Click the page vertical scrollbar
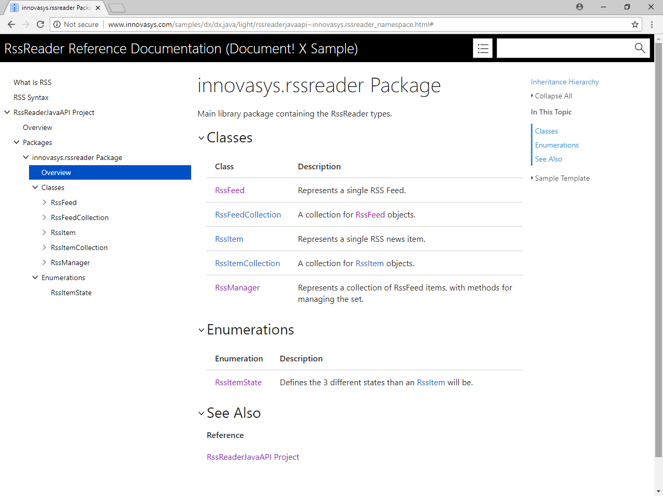Viewport: 663px width, 496px height. 658,249
